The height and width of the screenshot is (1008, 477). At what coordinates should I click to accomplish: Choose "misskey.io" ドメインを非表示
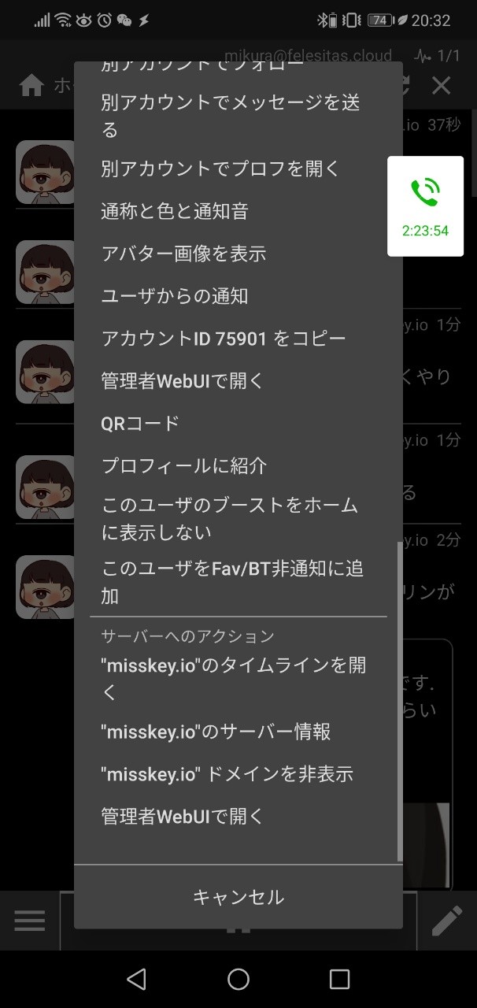238,774
